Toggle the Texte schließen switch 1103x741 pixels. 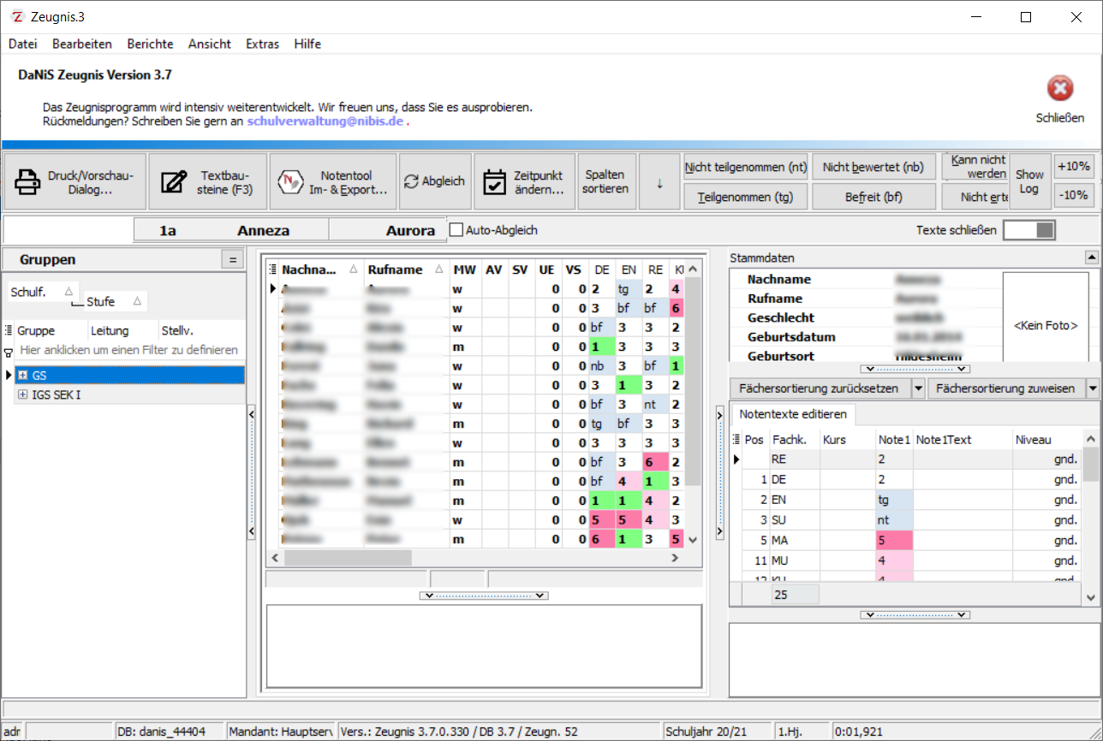[1029, 230]
